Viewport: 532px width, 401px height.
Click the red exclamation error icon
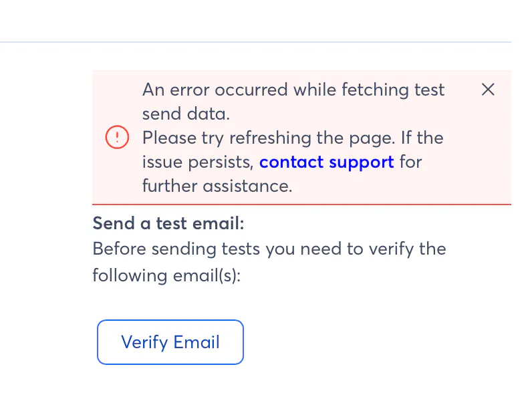[x=117, y=138]
